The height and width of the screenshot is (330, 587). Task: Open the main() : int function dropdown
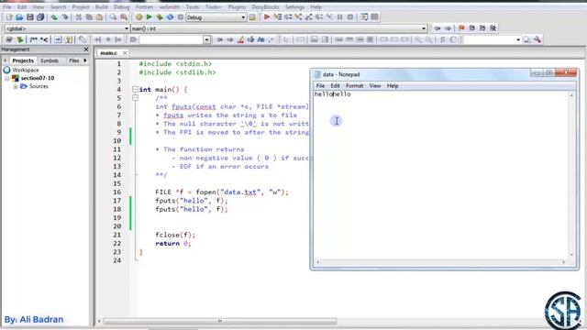pyautogui.click(x=424, y=28)
